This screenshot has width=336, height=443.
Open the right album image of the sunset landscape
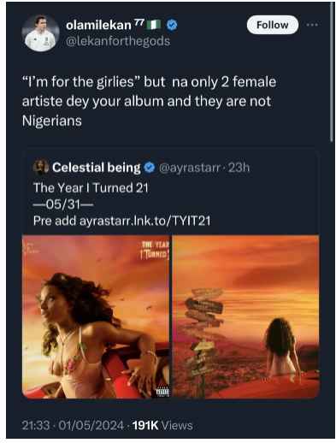click(x=246, y=316)
